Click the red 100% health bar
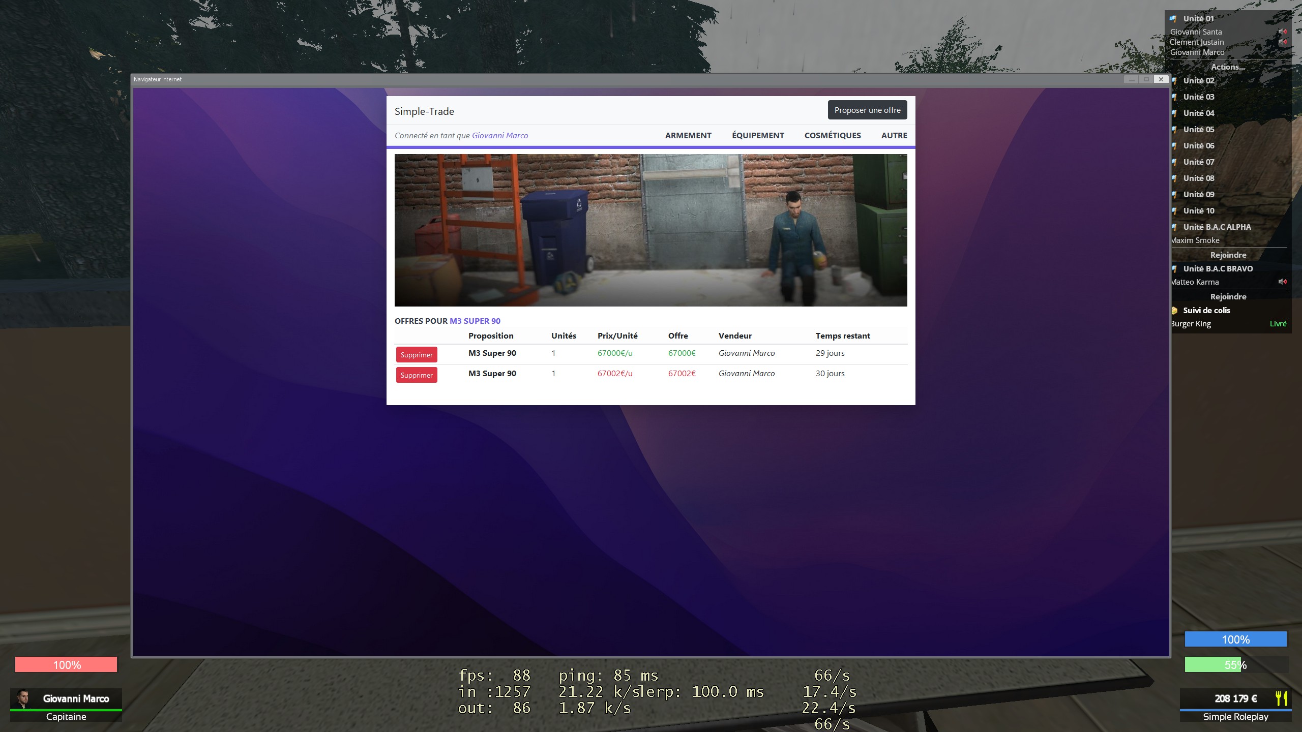 point(66,664)
